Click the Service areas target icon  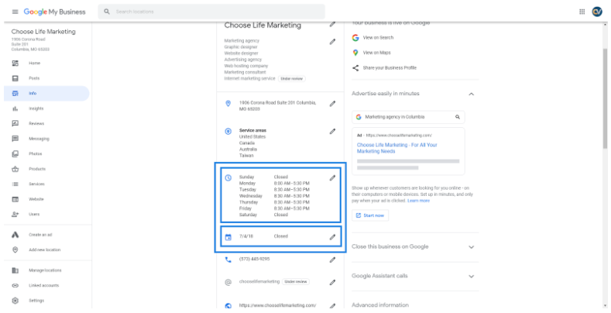228,132
